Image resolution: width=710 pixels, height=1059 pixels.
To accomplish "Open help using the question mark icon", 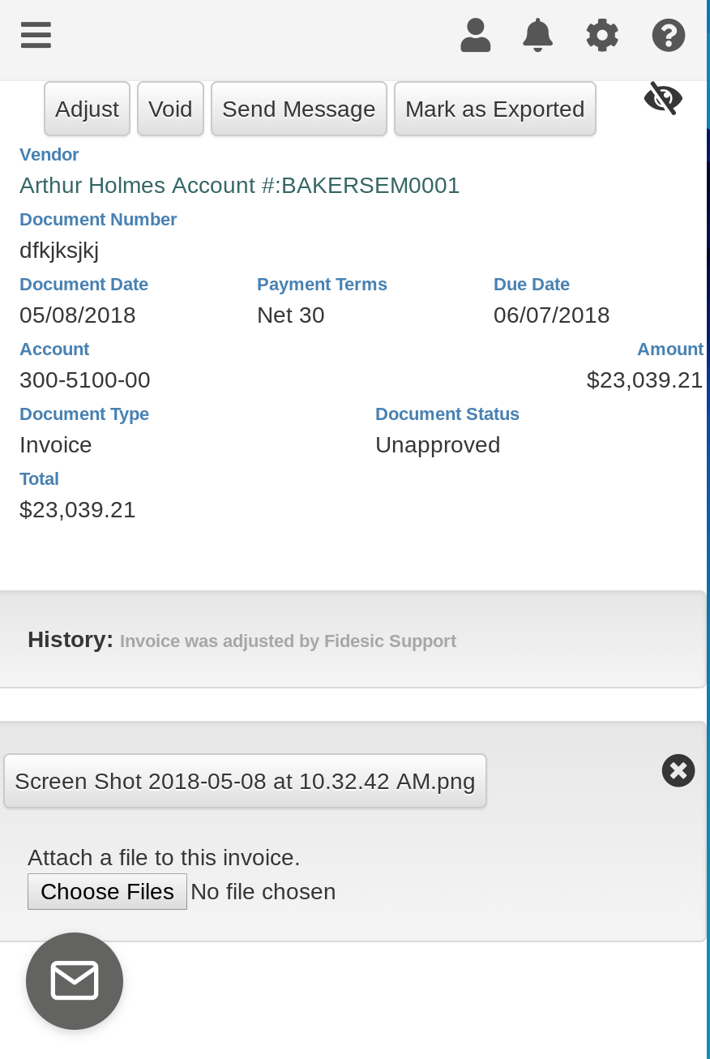I will coord(669,36).
